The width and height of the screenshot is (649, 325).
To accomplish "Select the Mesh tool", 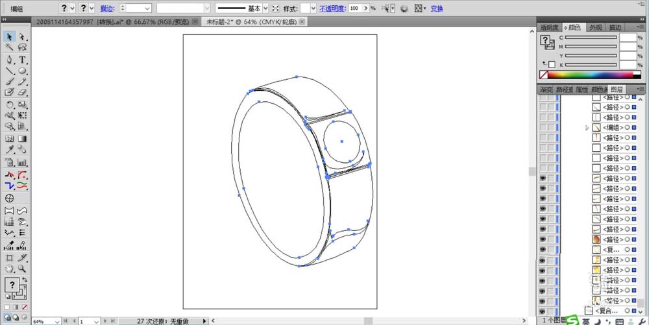I will pos(10,139).
